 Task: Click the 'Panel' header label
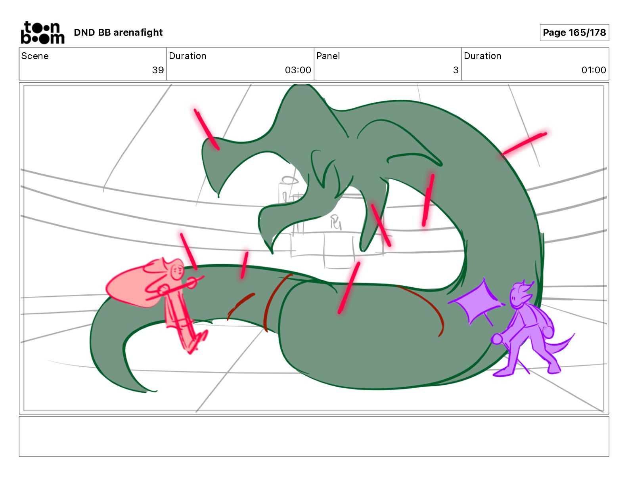click(x=328, y=56)
